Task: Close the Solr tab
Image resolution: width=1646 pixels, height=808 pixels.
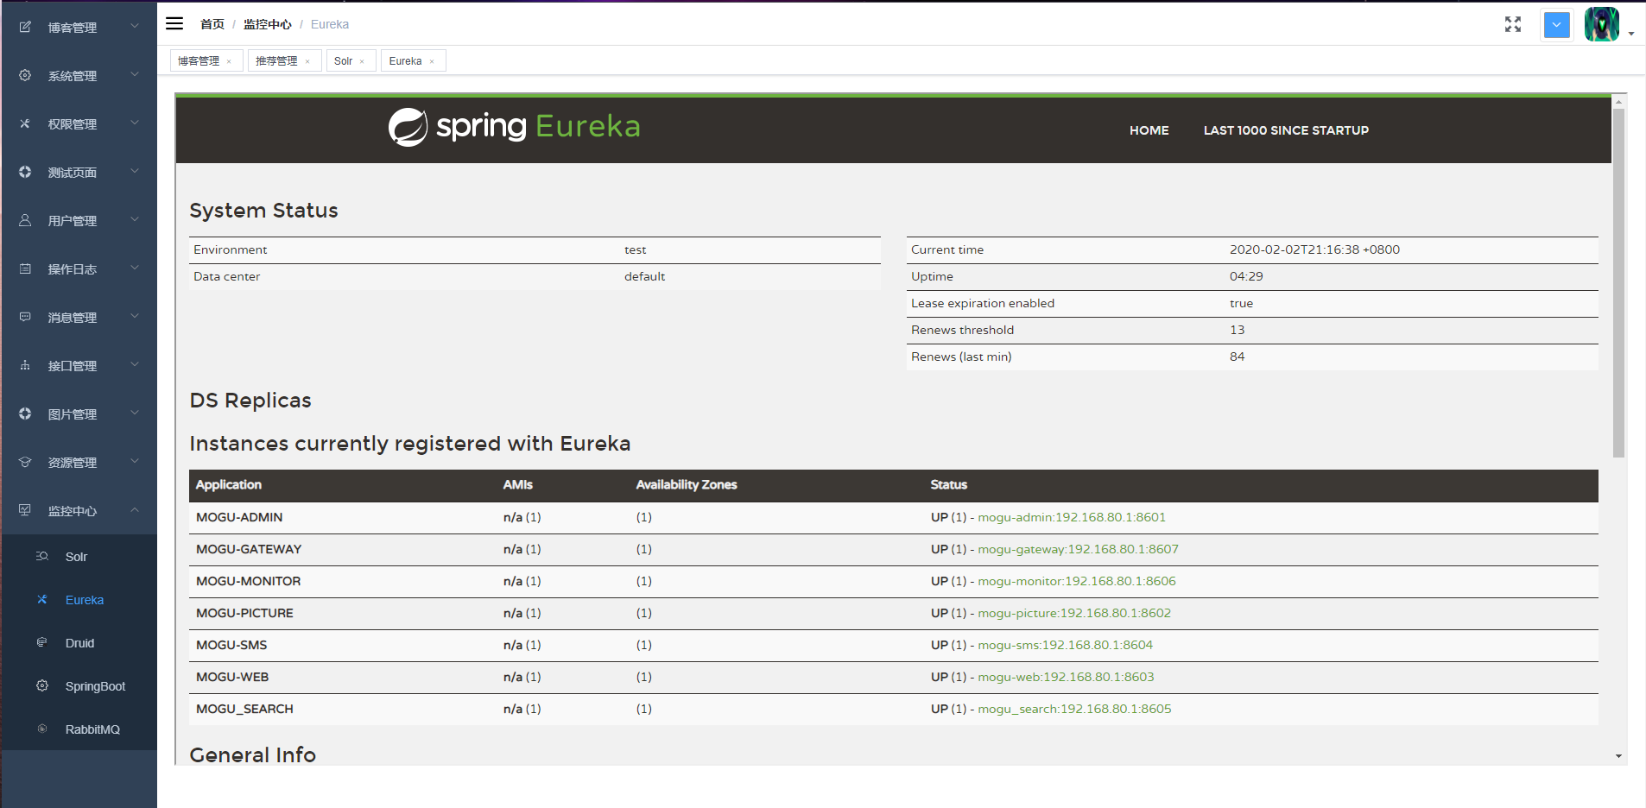Action: click(362, 61)
